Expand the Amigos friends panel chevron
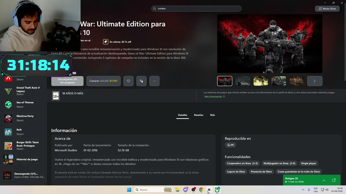 click(324, 180)
